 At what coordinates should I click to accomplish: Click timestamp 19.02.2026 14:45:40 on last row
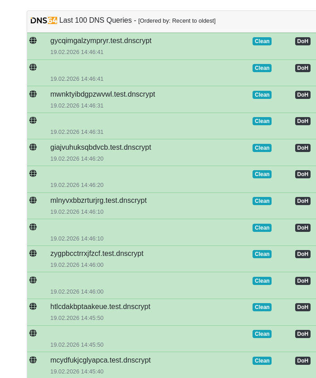point(77,371)
